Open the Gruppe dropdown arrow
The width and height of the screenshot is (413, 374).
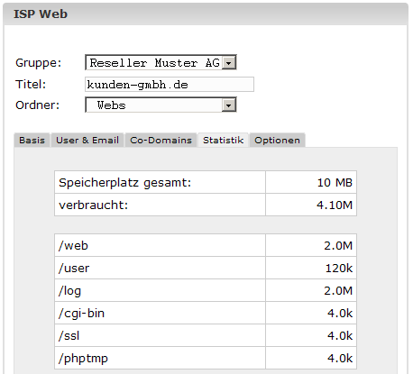[229, 63]
